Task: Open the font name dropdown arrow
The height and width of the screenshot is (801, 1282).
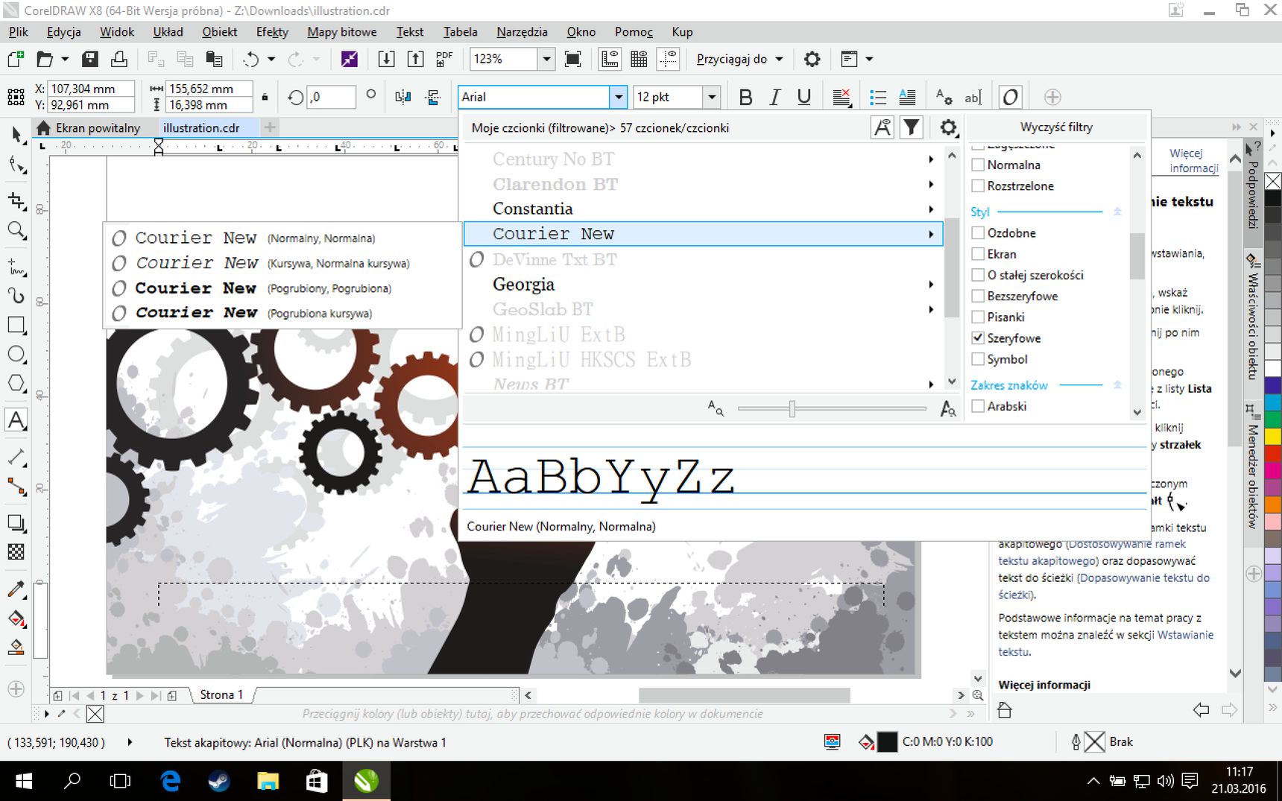Action: [618, 97]
